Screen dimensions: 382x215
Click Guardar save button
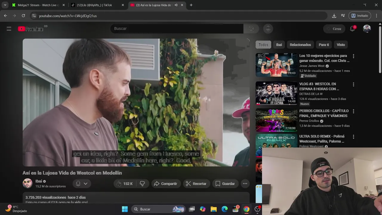coord(225,184)
